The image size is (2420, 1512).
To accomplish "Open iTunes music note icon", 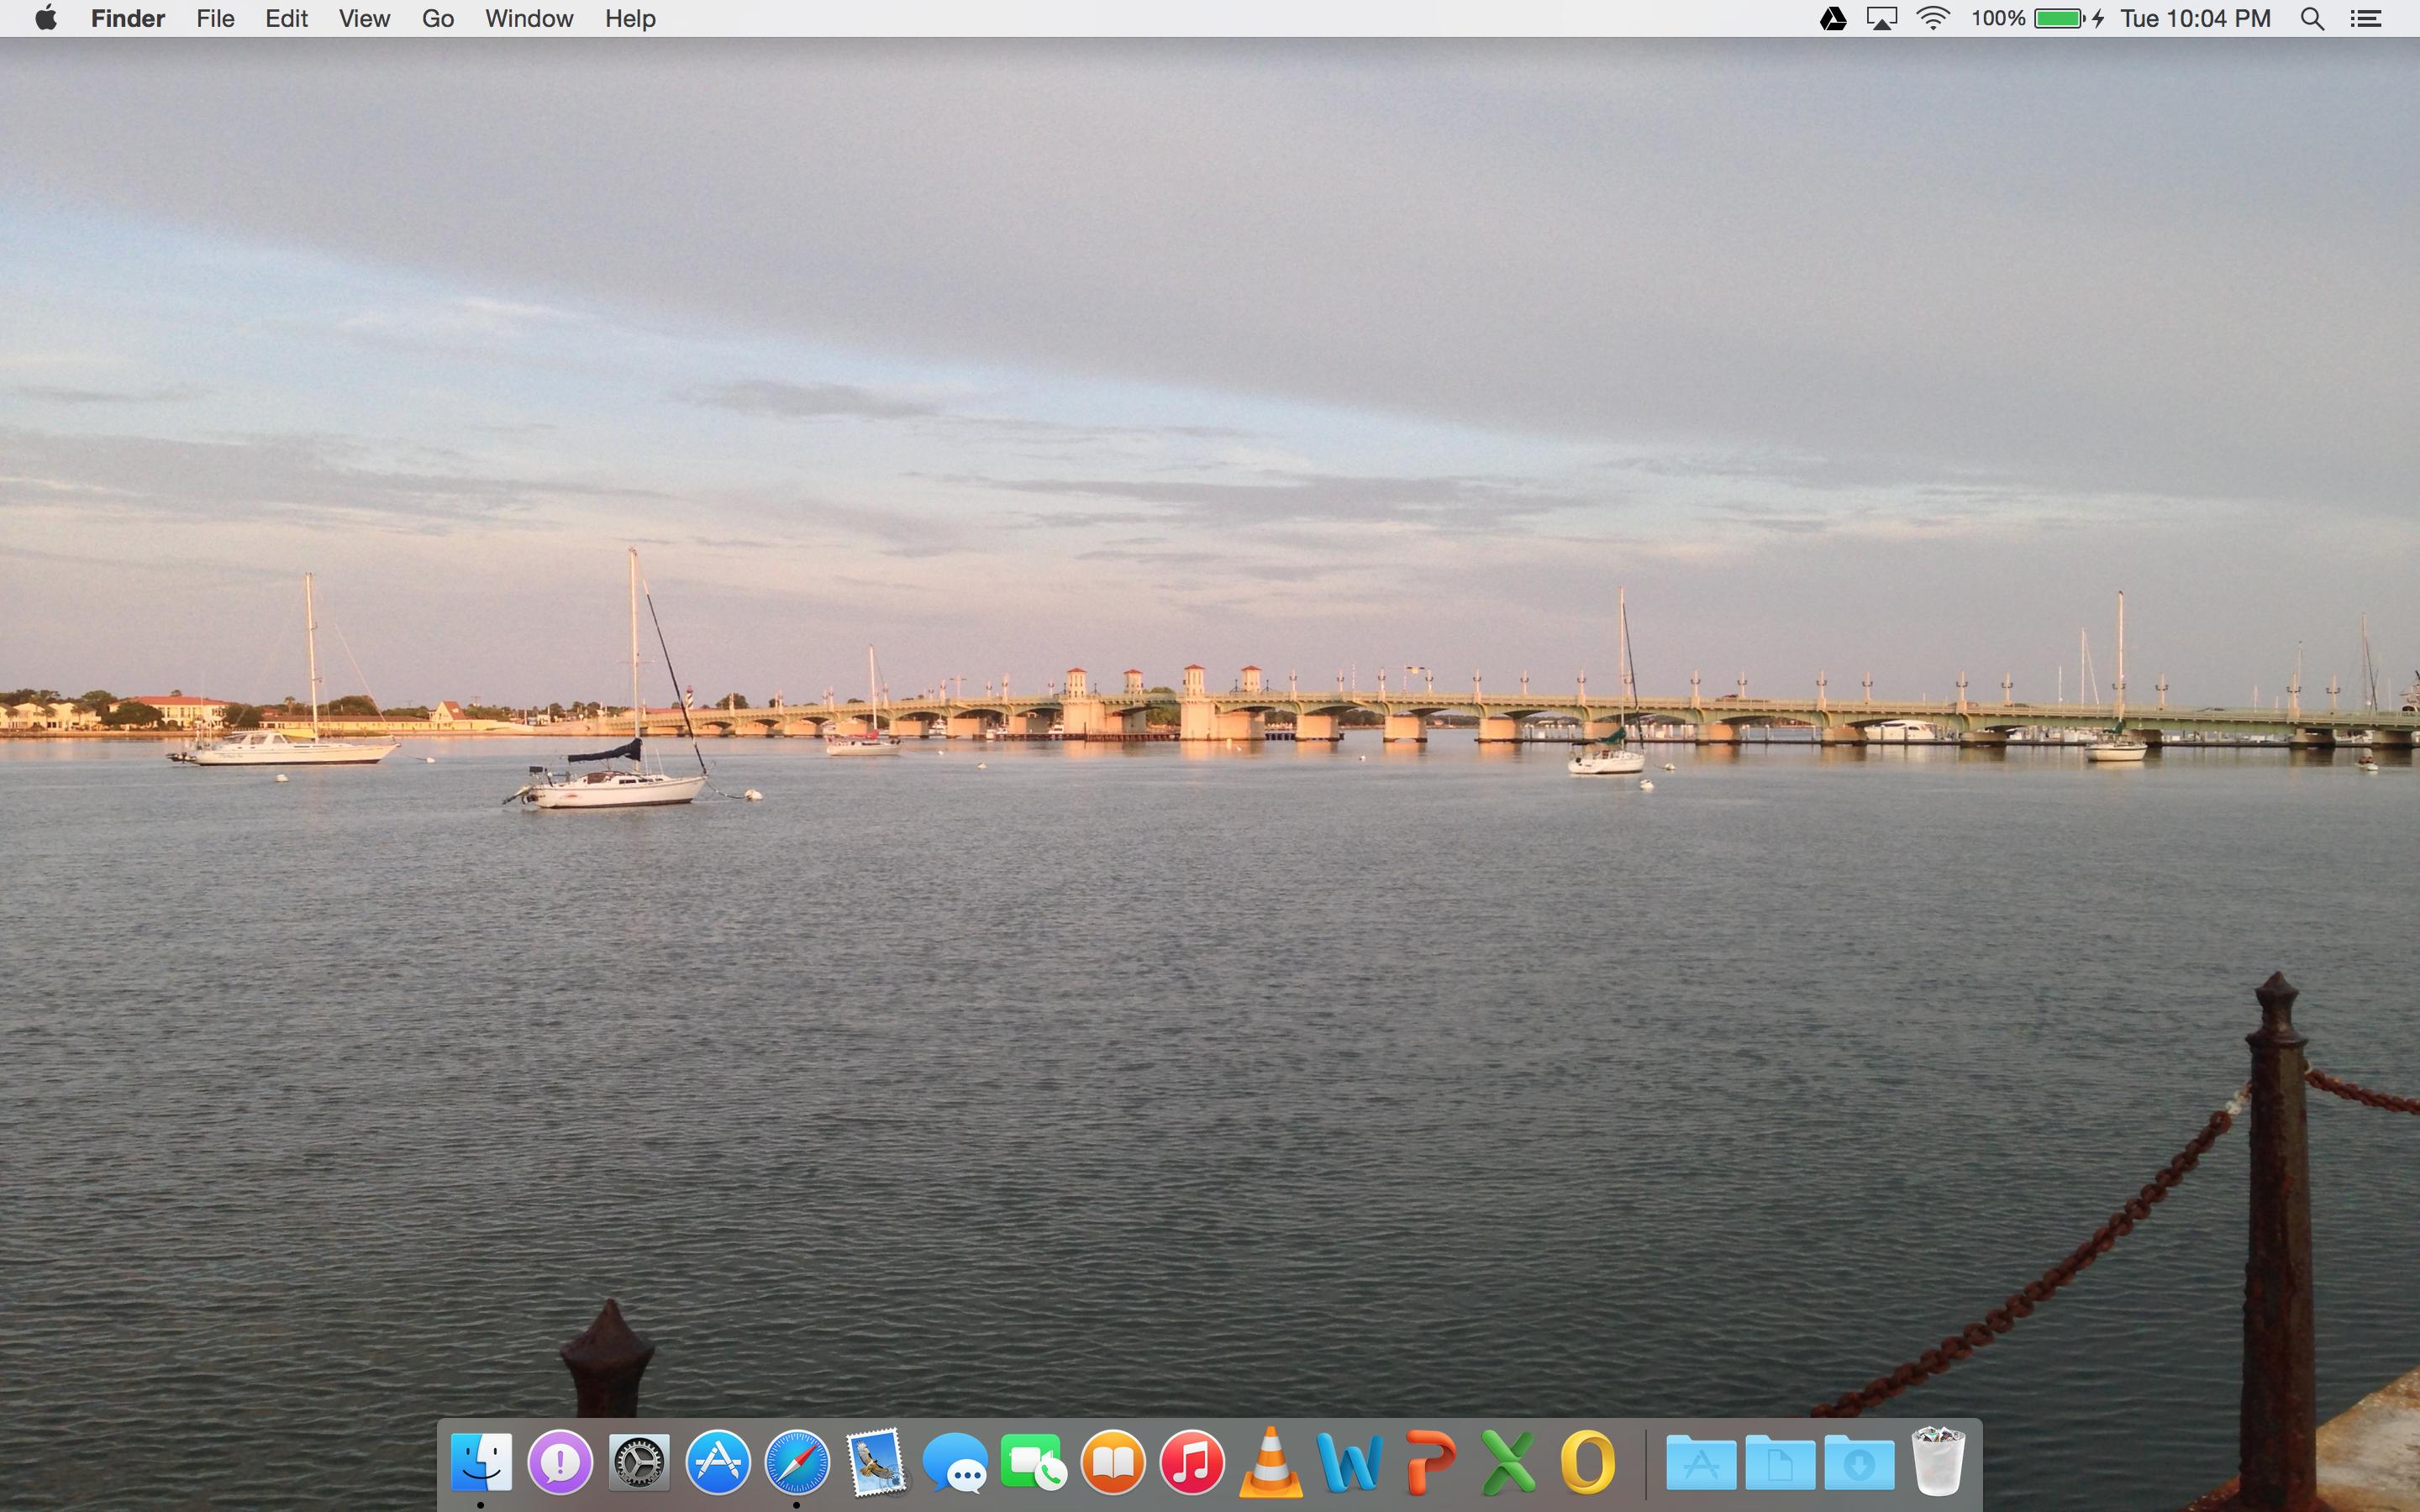I will coord(1192,1462).
